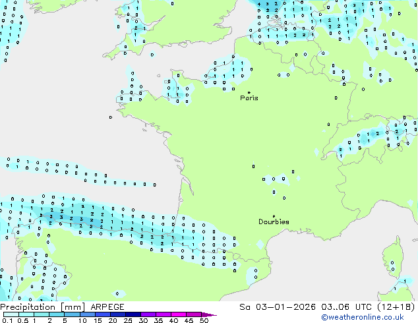
Task: Click legend value label 50
Action: (x=204, y=320)
